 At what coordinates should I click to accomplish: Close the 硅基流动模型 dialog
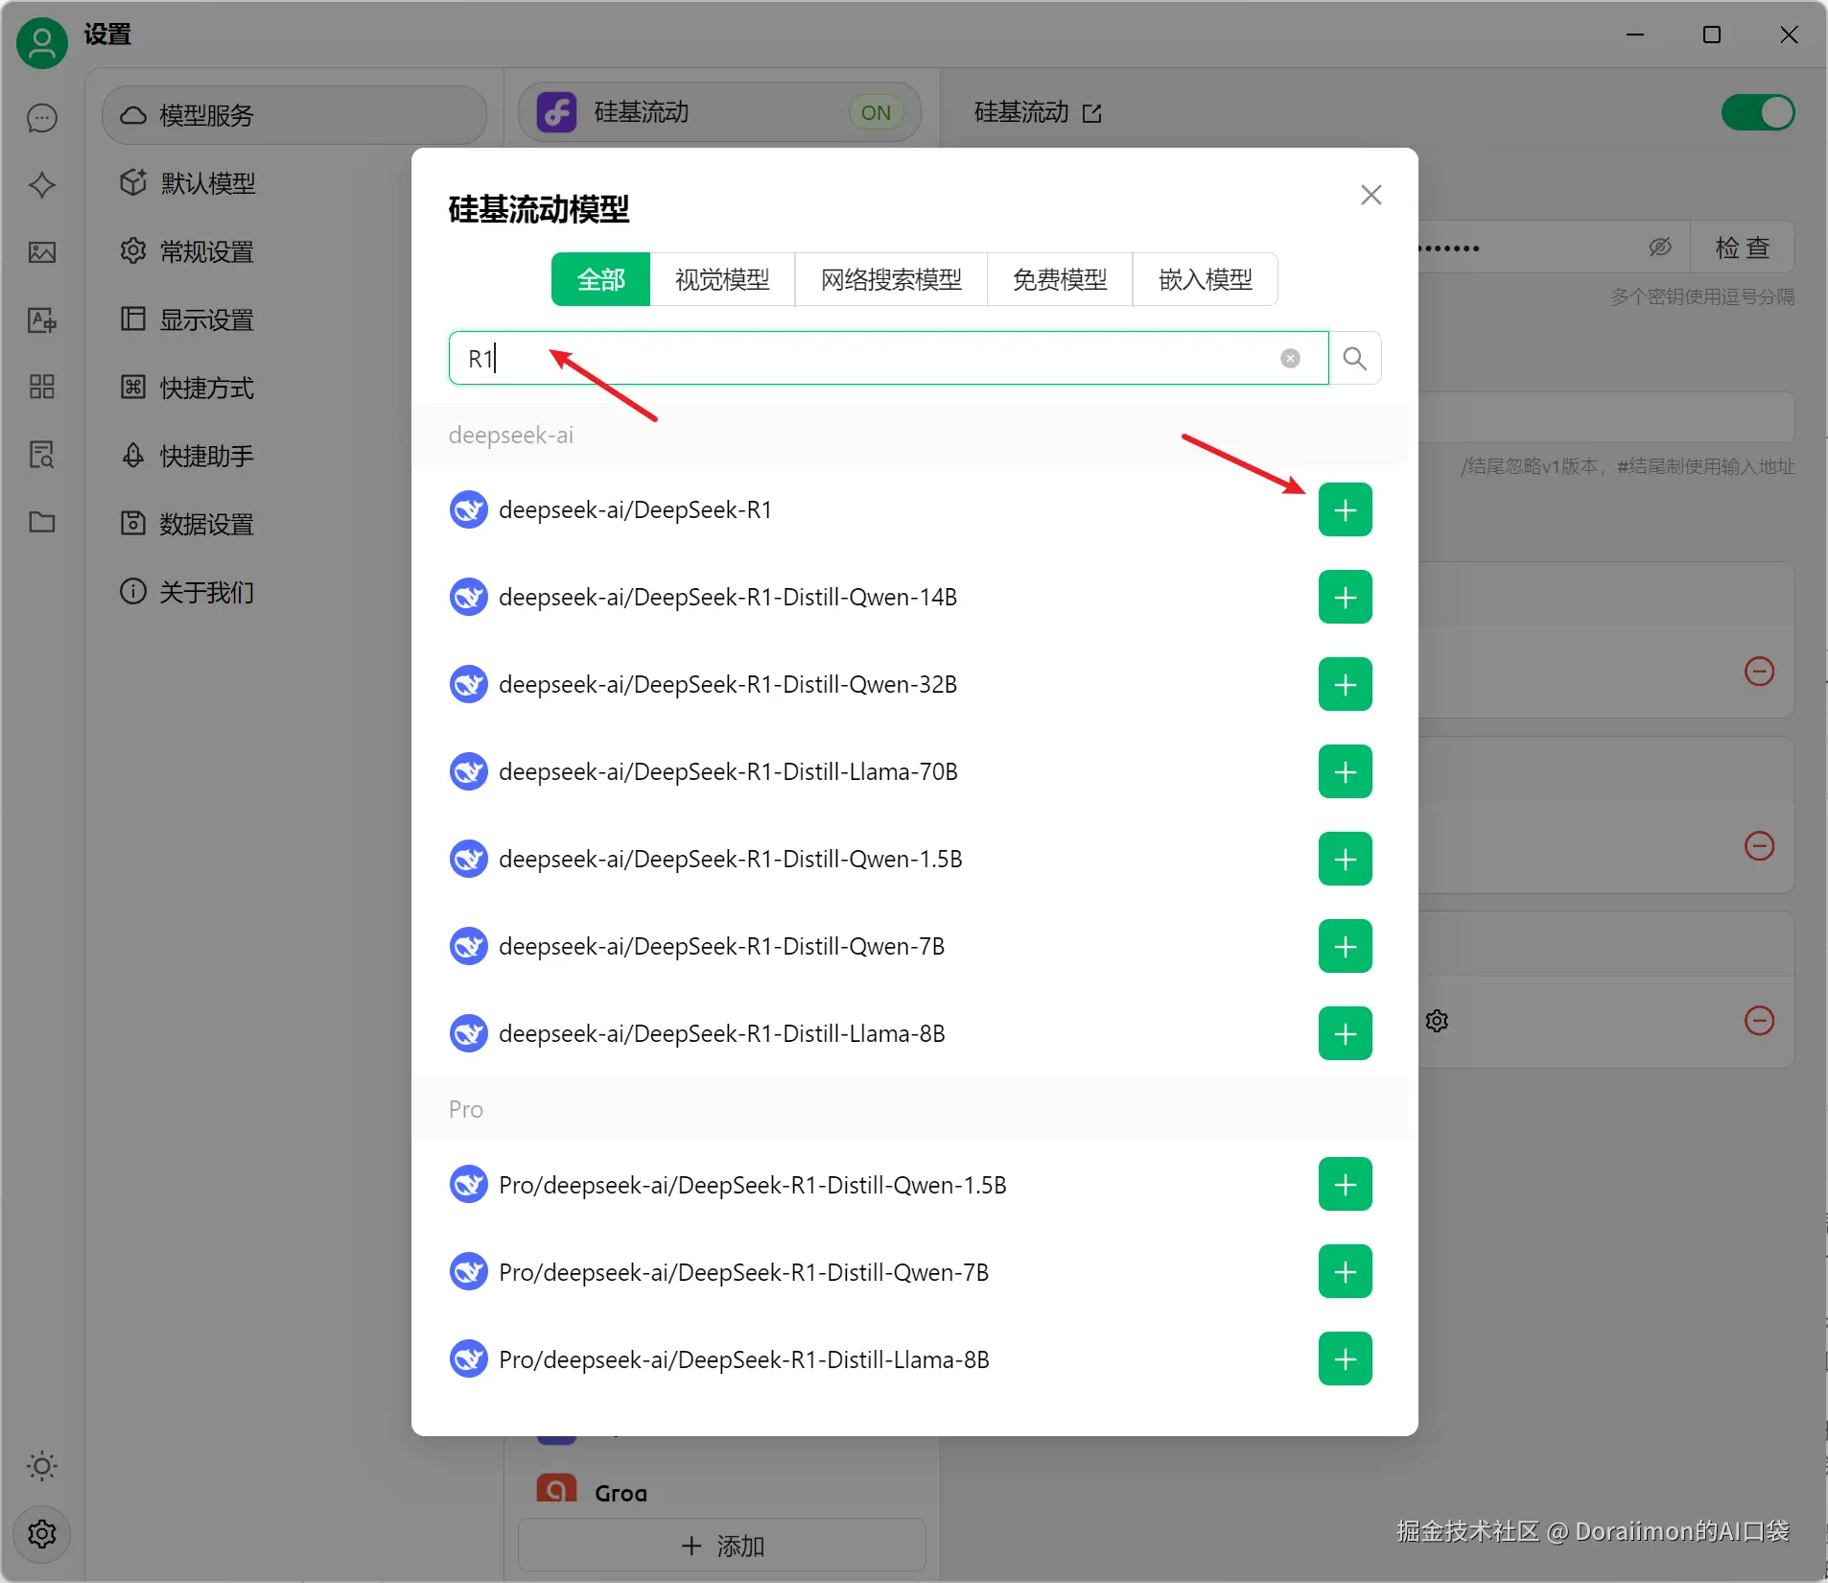[1371, 196]
